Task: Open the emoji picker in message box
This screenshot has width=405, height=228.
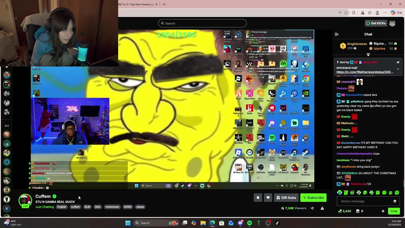Action: coord(395,201)
